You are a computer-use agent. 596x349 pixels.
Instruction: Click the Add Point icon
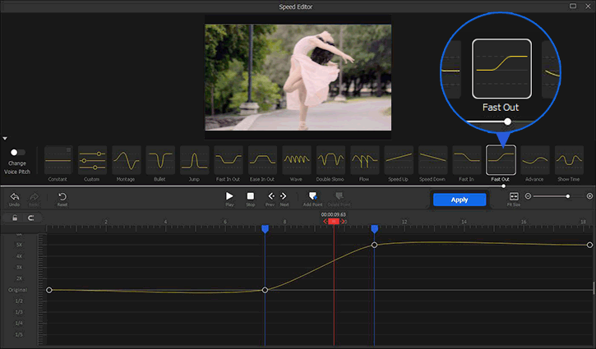pyautogui.click(x=312, y=197)
